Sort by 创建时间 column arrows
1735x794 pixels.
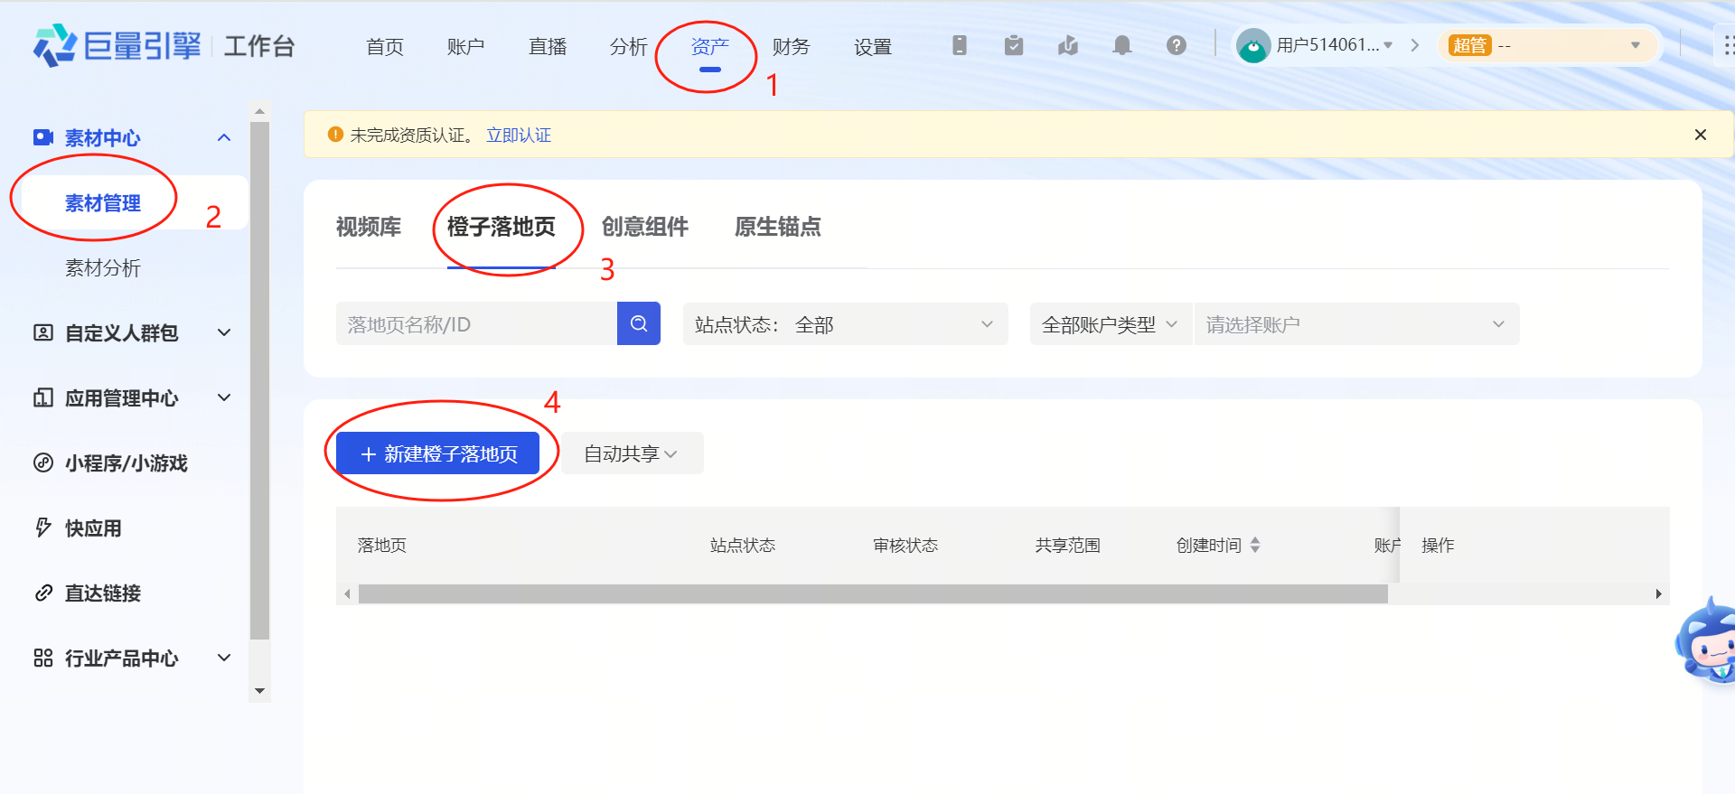pyautogui.click(x=1255, y=545)
